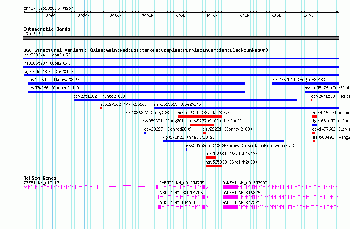Image resolution: width=350 pixels, height=229 pixels.
Task: Click the nsv827862 (Park2010) red marker
Action: [x=101, y=108]
